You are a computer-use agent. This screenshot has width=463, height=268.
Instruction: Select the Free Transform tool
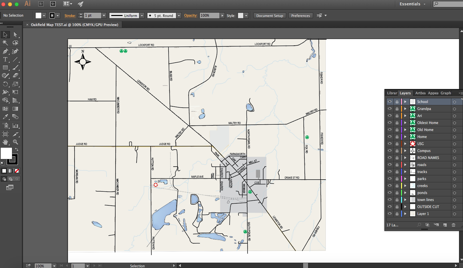coord(15,92)
